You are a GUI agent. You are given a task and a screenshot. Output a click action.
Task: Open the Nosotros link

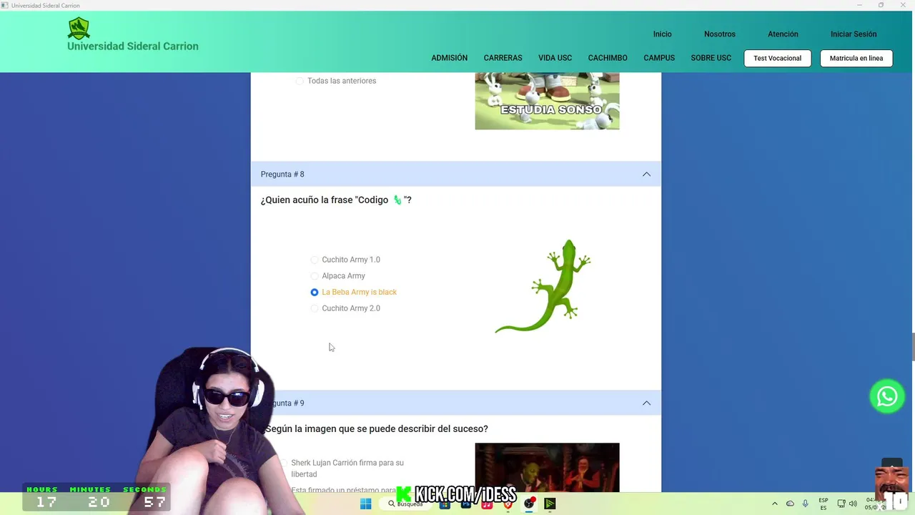click(x=720, y=34)
